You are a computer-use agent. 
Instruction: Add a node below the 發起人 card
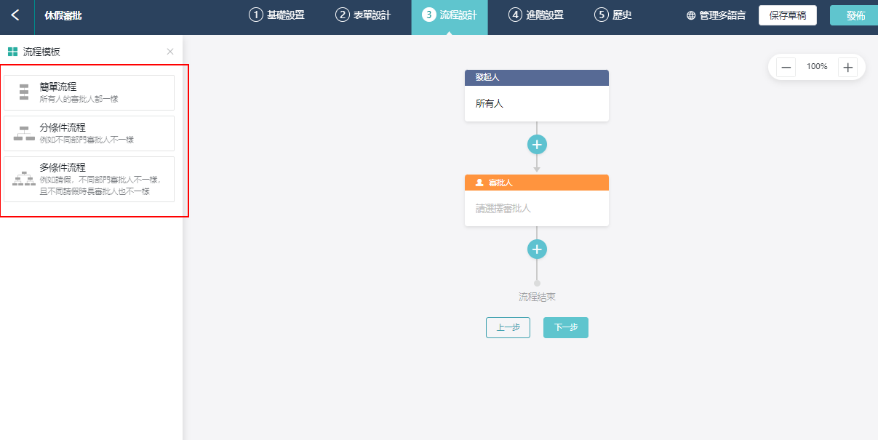537,145
